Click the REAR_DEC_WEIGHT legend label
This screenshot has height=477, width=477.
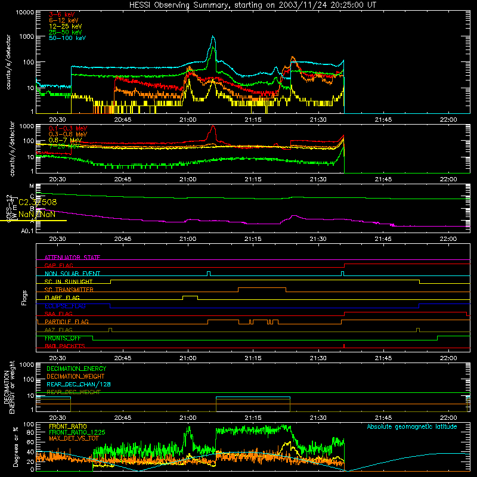pyautogui.click(x=73, y=392)
